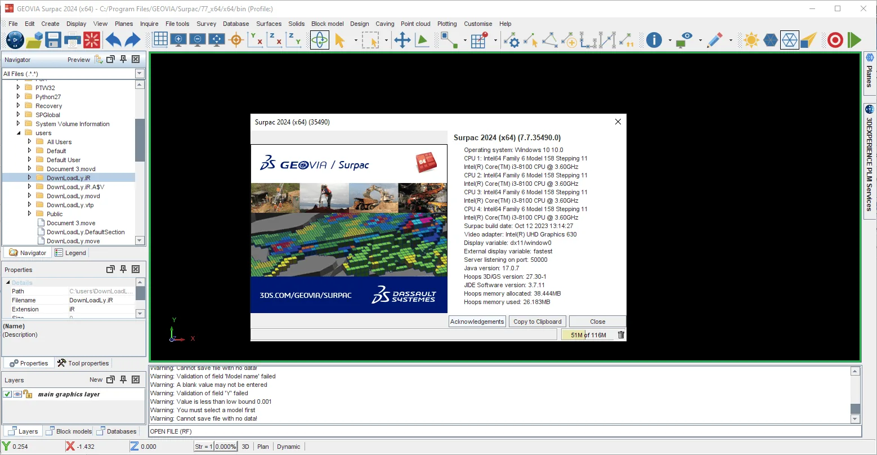Click the red Record macro icon

835,40
